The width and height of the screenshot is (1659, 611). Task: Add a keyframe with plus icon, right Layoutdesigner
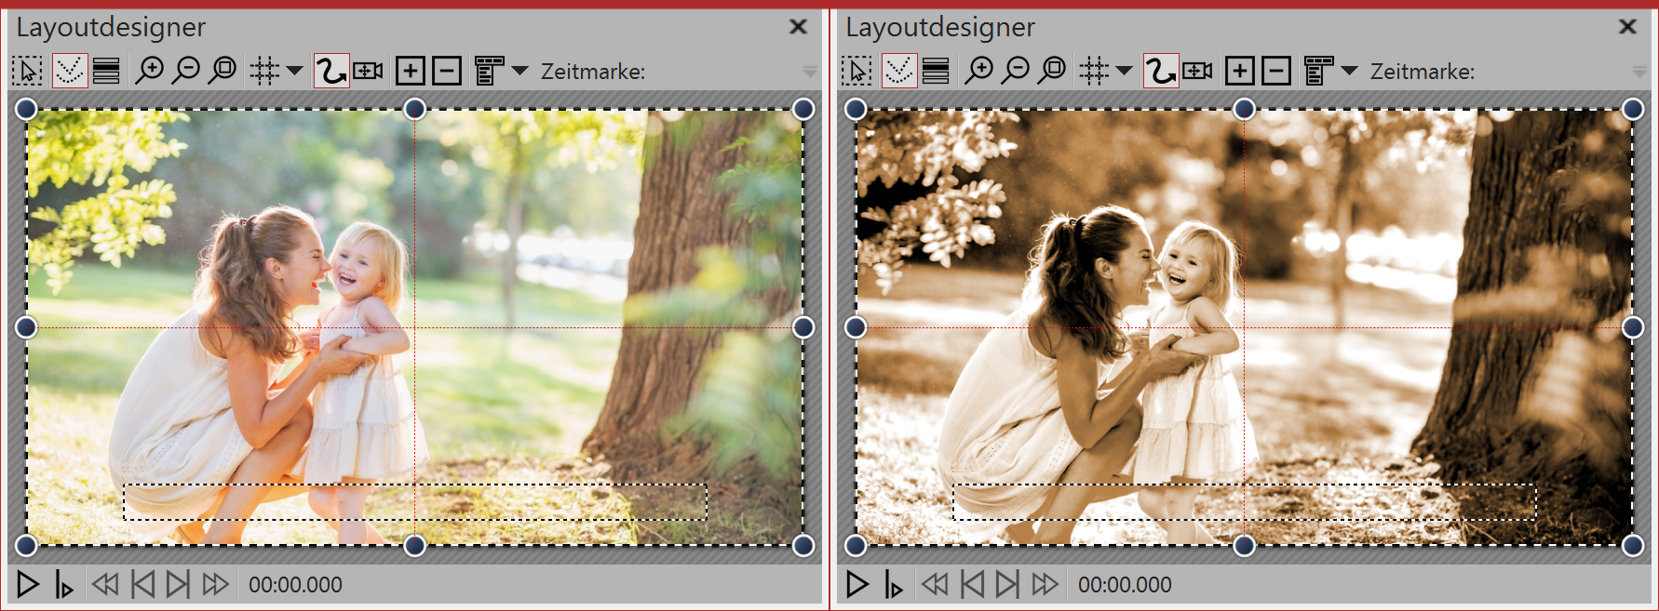click(x=1240, y=71)
